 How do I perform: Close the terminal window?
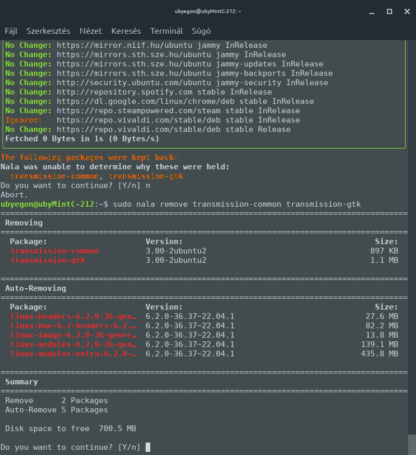[x=406, y=11]
